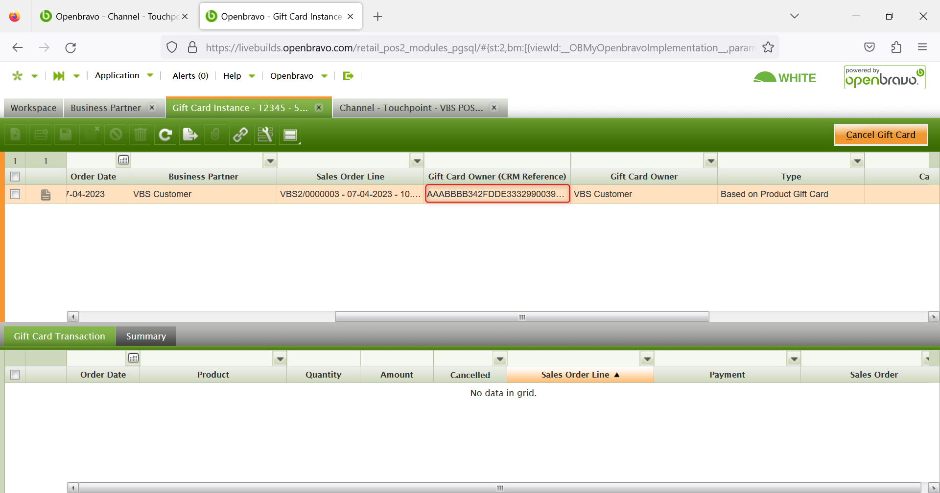Close the Gift Card Instance tab
940x493 pixels.
coord(319,108)
